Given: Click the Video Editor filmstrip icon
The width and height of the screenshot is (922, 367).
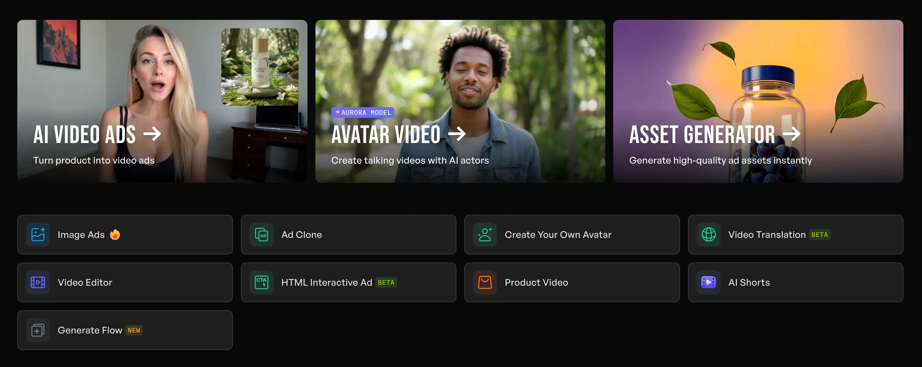Looking at the screenshot, I should click(x=38, y=282).
